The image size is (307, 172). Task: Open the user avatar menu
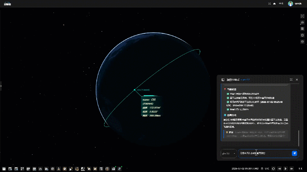pos(290,4)
